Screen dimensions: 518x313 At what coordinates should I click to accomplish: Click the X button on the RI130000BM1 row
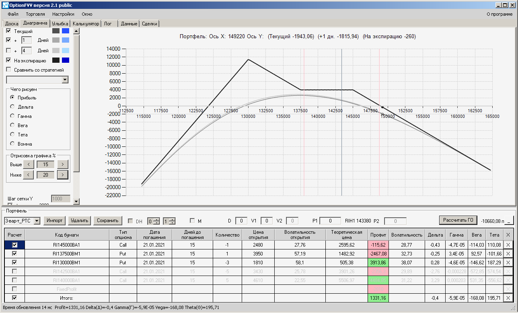tap(508, 262)
